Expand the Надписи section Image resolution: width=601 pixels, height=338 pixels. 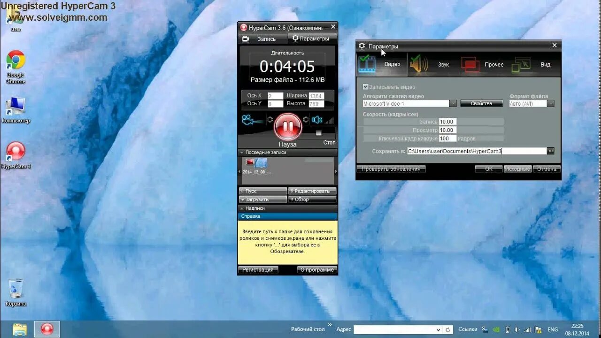(x=287, y=208)
